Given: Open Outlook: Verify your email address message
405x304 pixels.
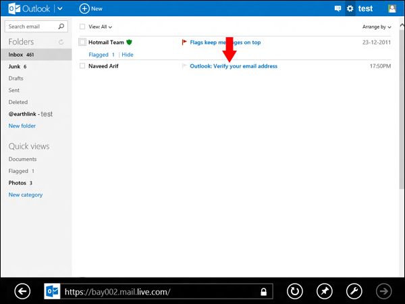Looking at the screenshot, I should (234, 66).
